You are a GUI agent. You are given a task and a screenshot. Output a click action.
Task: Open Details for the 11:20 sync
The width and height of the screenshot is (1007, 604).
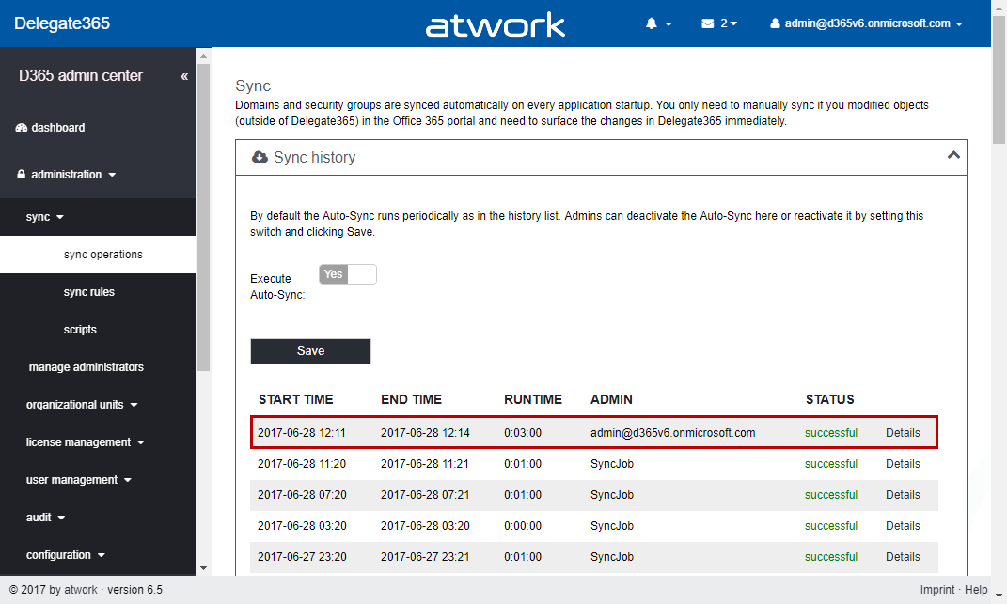click(x=903, y=463)
